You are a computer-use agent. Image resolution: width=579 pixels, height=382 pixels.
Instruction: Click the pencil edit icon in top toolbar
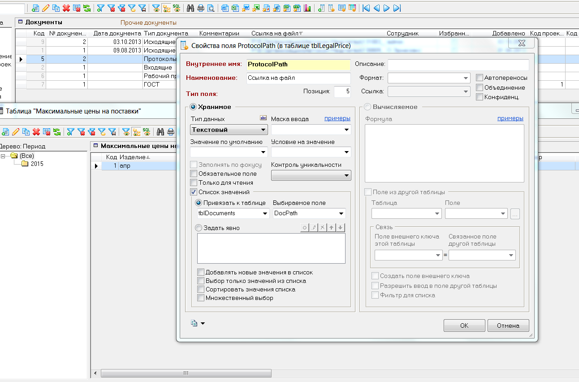[x=46, y=8]
